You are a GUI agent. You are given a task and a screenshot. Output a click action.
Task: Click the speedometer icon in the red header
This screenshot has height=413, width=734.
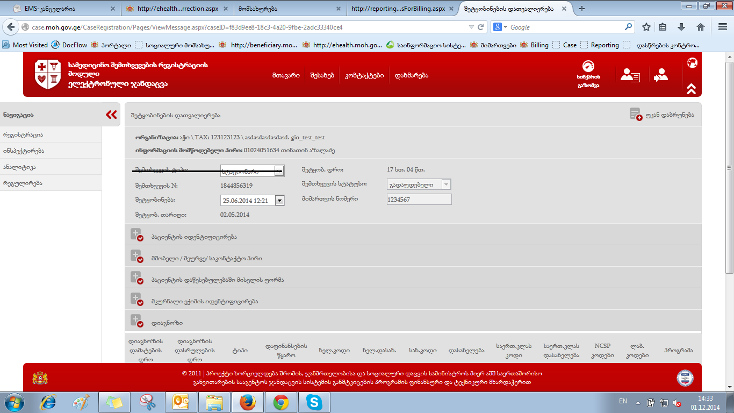coord(588,67)
